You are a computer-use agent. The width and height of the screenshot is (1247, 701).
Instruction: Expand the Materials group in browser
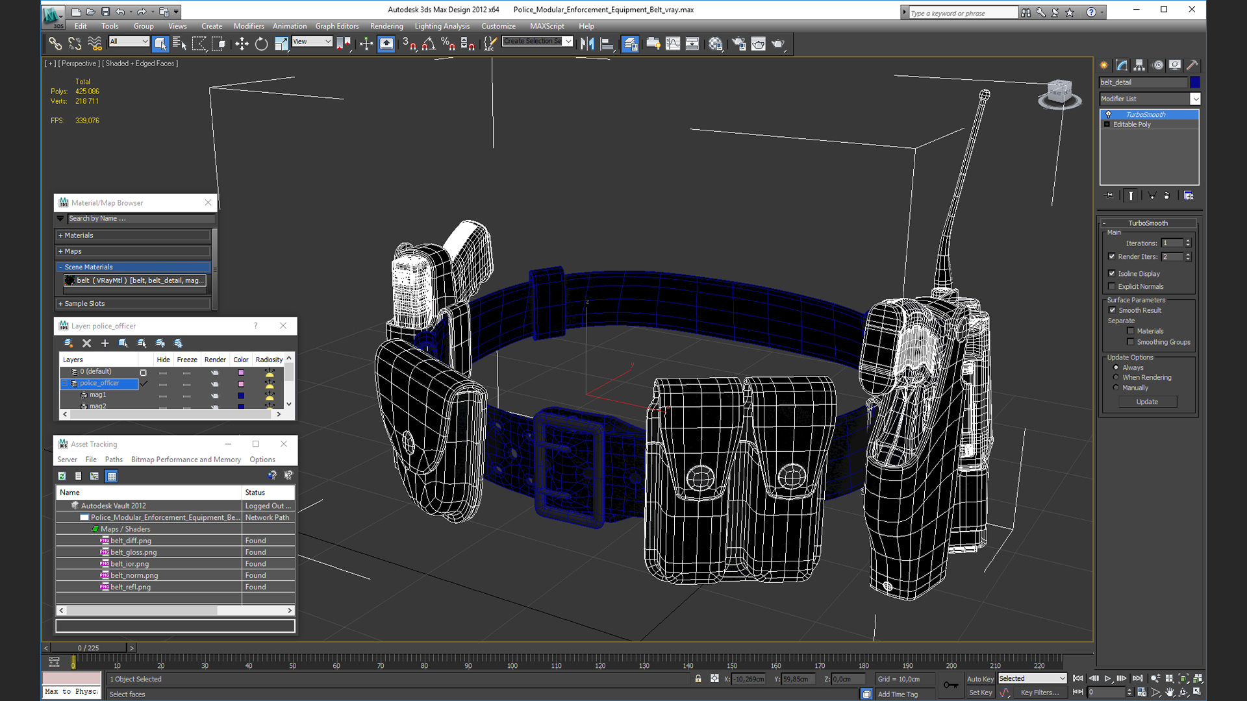133,236
